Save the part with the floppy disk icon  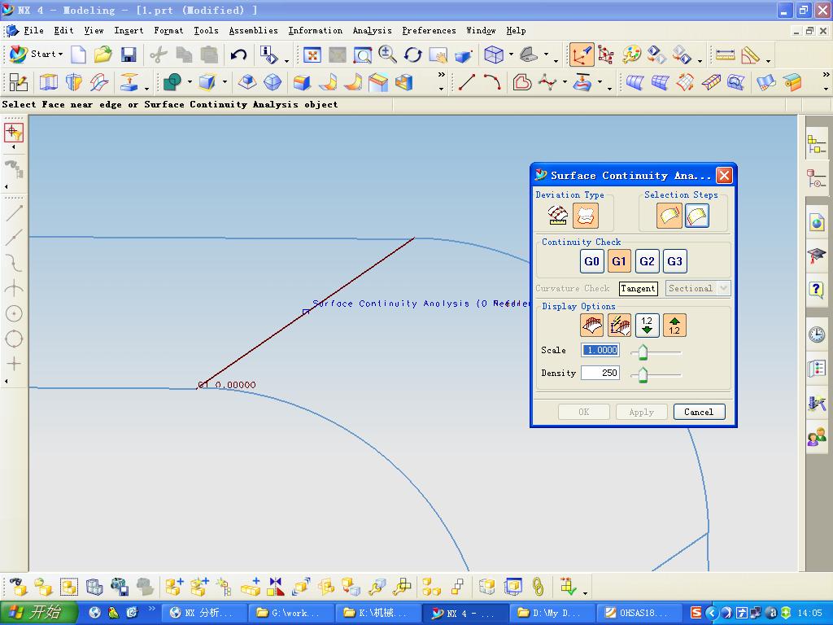[129, 55]
